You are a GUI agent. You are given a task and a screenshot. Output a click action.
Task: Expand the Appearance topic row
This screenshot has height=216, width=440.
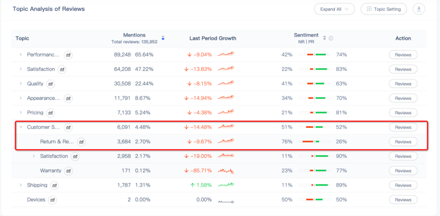pos(21,98)
